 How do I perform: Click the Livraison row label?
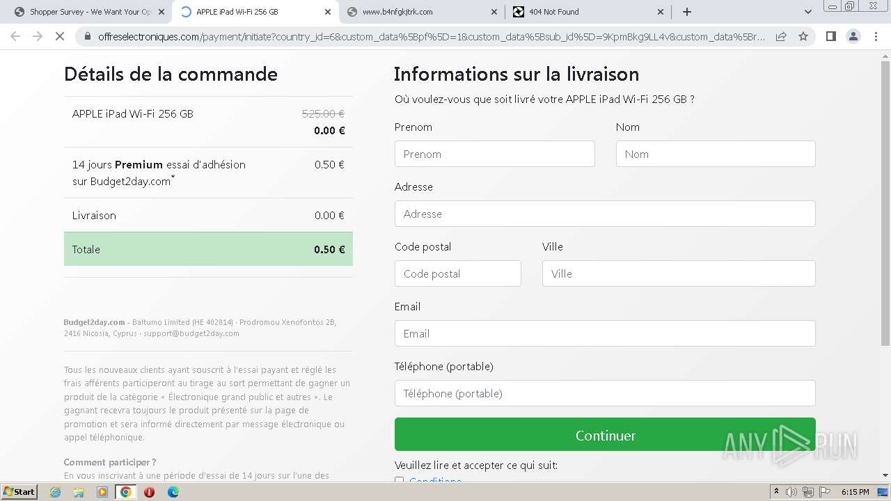pyautogui.click(x=94, y=216)
